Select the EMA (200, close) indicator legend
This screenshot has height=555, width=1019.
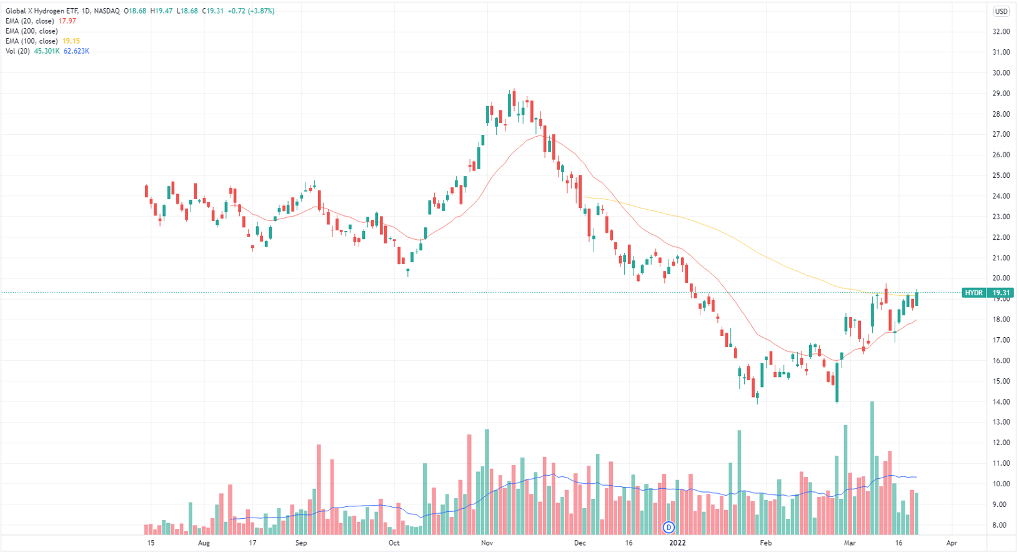click(x=31, y=31)
